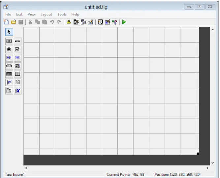Open a figure with the Open icon
Screen dimensions: 220x178
tap(14, 22)
